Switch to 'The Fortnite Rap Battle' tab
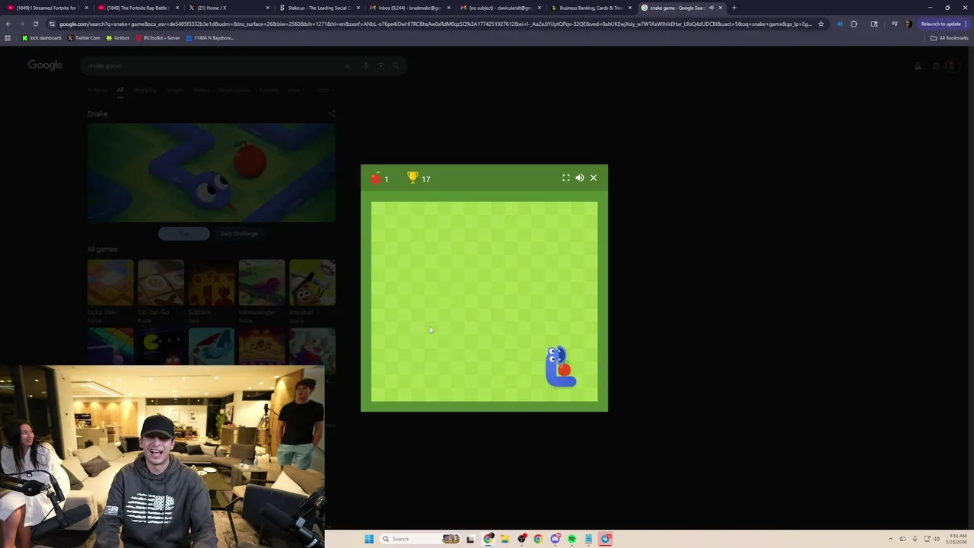This screenshot has height=548, width=974. [138, 8]
